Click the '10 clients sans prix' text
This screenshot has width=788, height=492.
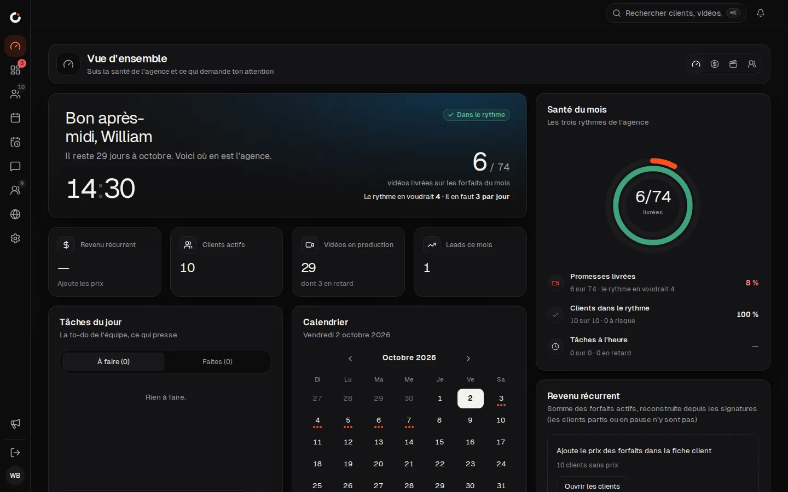pyautogui.click(x=587, y=465)
